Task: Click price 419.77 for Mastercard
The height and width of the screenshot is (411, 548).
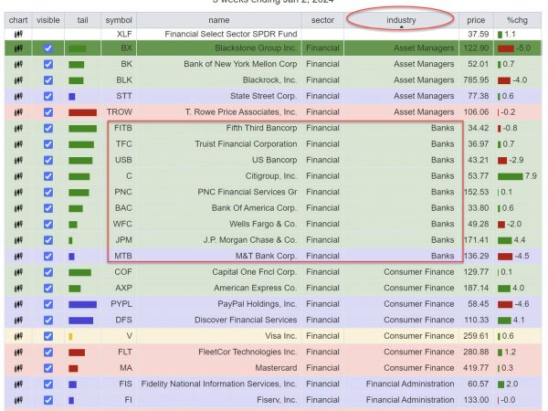Action: point(476,368)
